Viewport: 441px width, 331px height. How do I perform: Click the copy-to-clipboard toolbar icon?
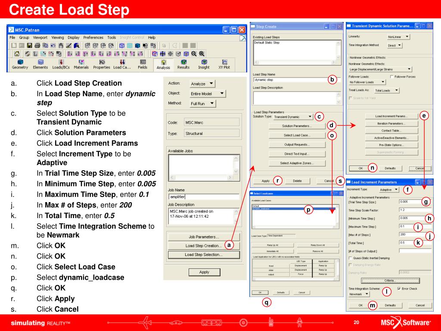[x=45, y=45]
